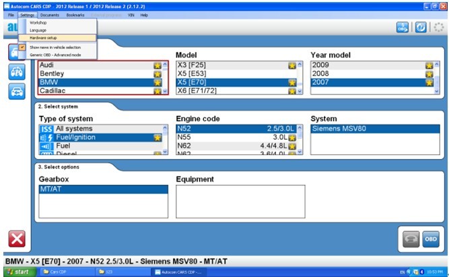Select X3 [F25] model
The image size is (449, 277).
(236, 65)
